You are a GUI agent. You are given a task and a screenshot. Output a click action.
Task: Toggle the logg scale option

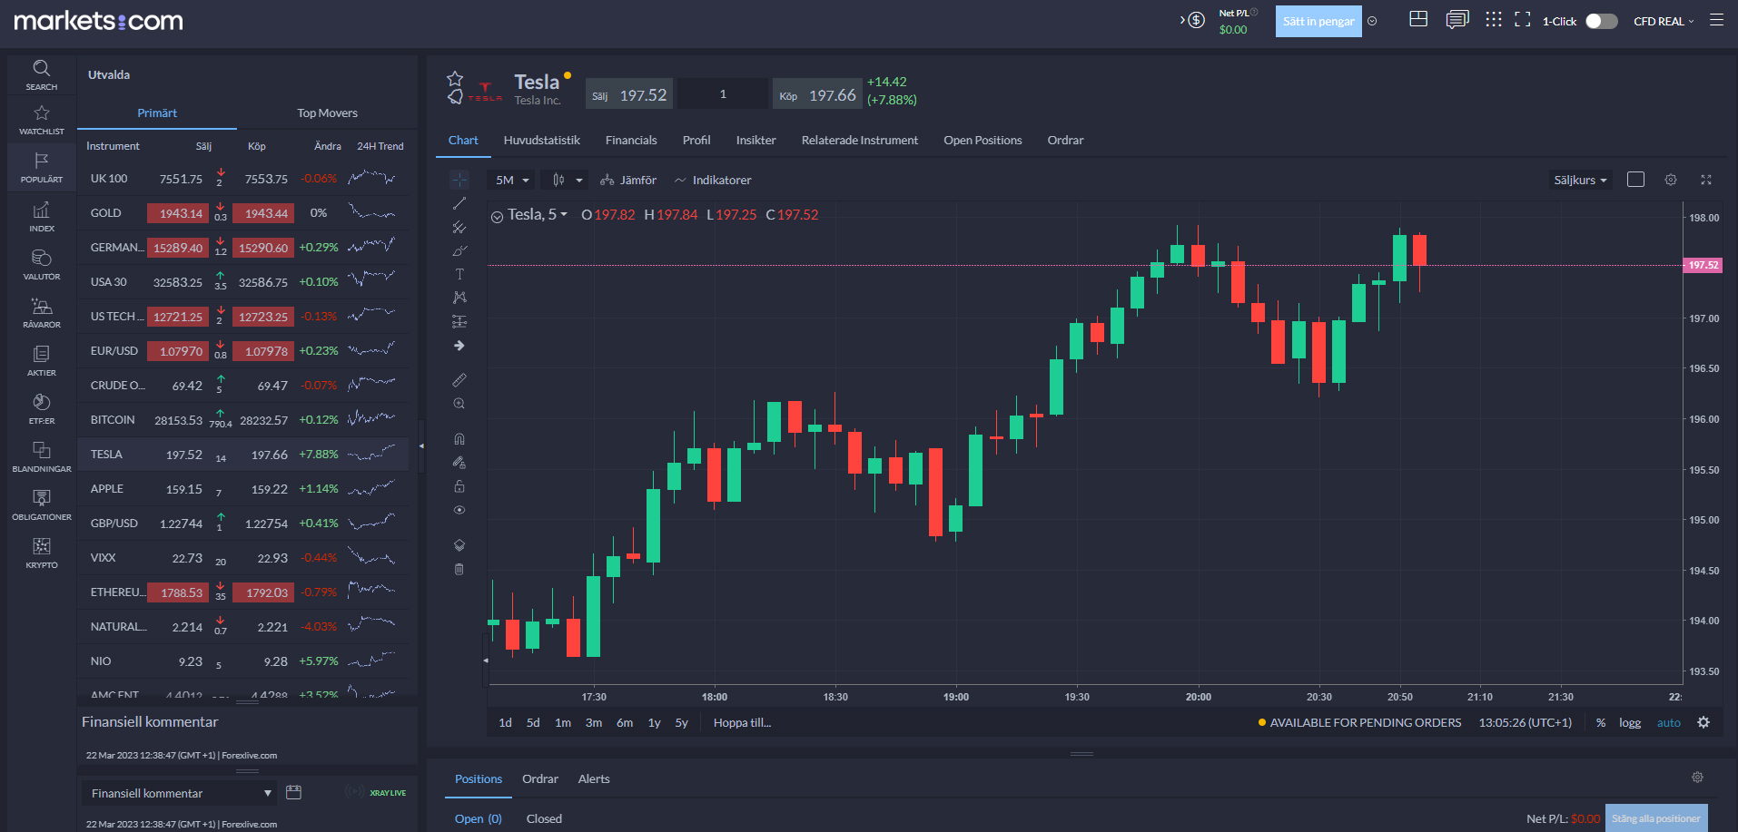coord(1630,723)
